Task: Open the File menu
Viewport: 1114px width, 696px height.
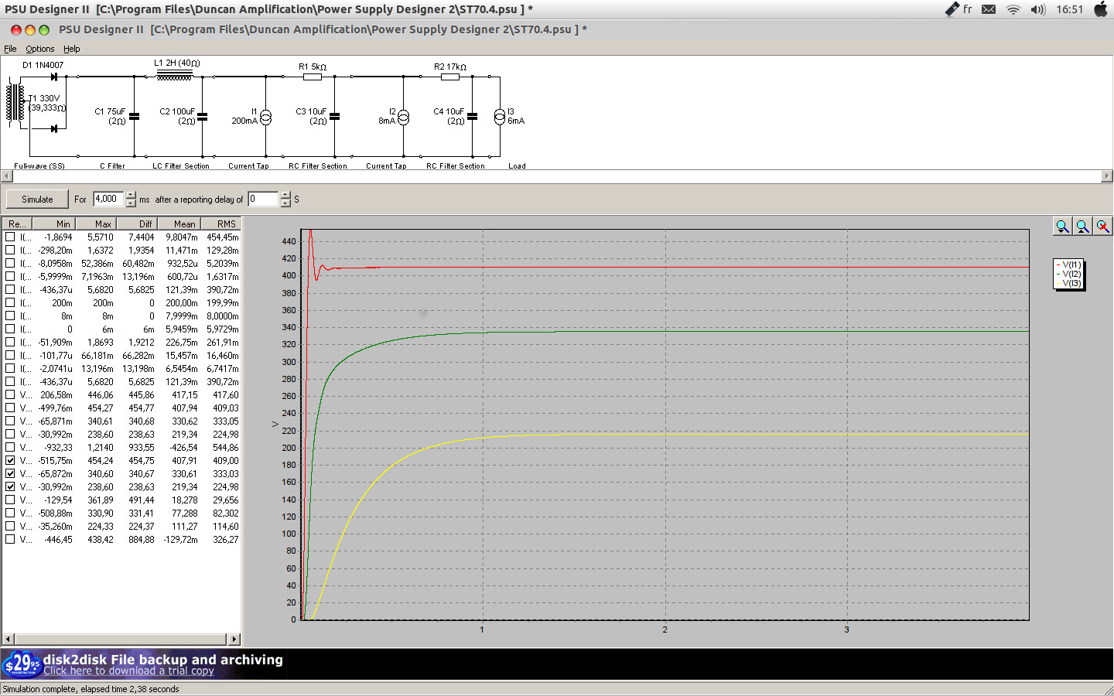Action: click(10, 49)
